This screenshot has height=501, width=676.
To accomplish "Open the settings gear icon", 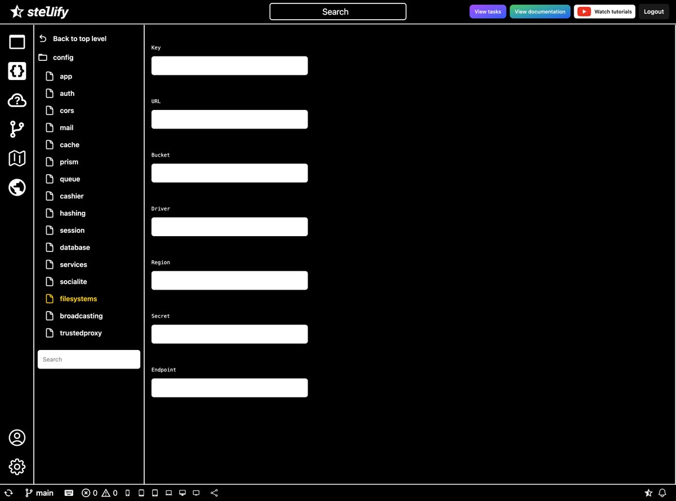I will tap(17, 467).
